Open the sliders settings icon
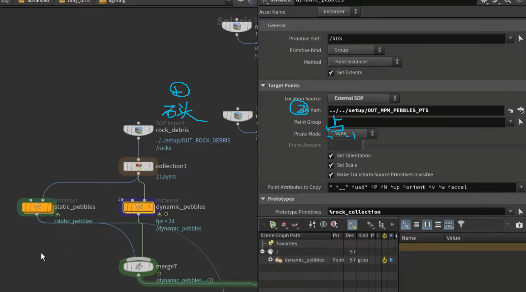 312,224
